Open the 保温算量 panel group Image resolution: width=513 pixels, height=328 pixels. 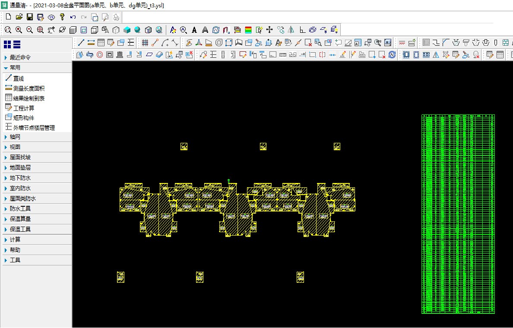pyautogui.click(x=20, y=219)
